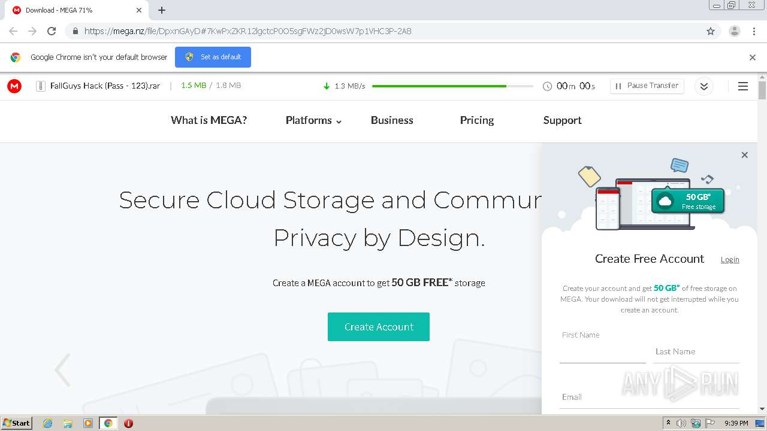Click the Action Center flag icon

[x=710, y=423]
